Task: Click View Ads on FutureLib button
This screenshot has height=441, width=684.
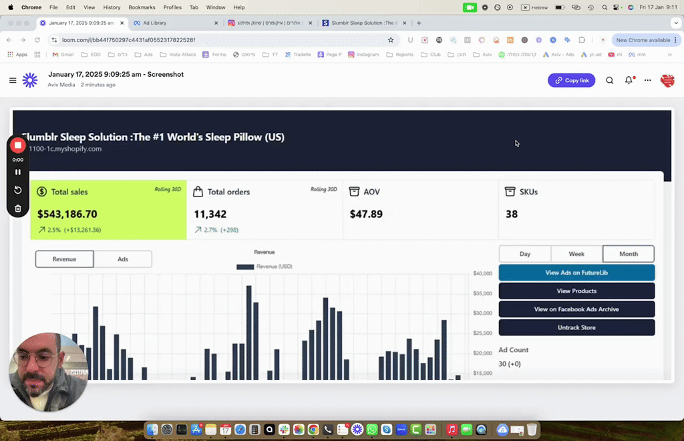Action: pyautogui.click(x=576, y=273)
